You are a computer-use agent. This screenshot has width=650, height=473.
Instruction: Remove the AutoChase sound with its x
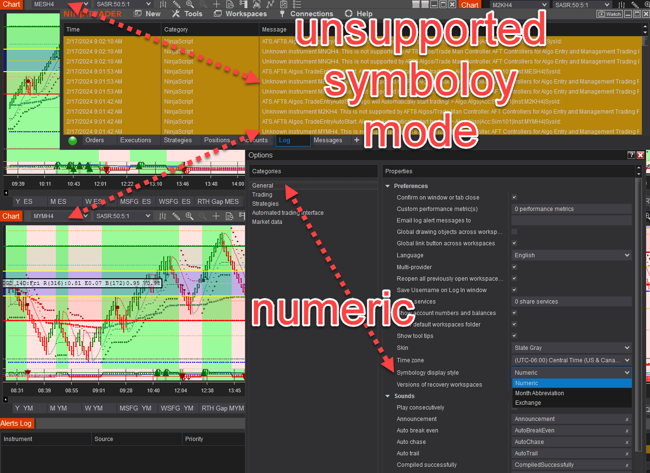click(627, 442)
